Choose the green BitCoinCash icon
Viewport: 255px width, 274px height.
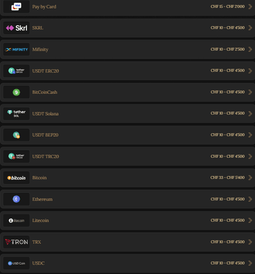[x=16, y=92]
